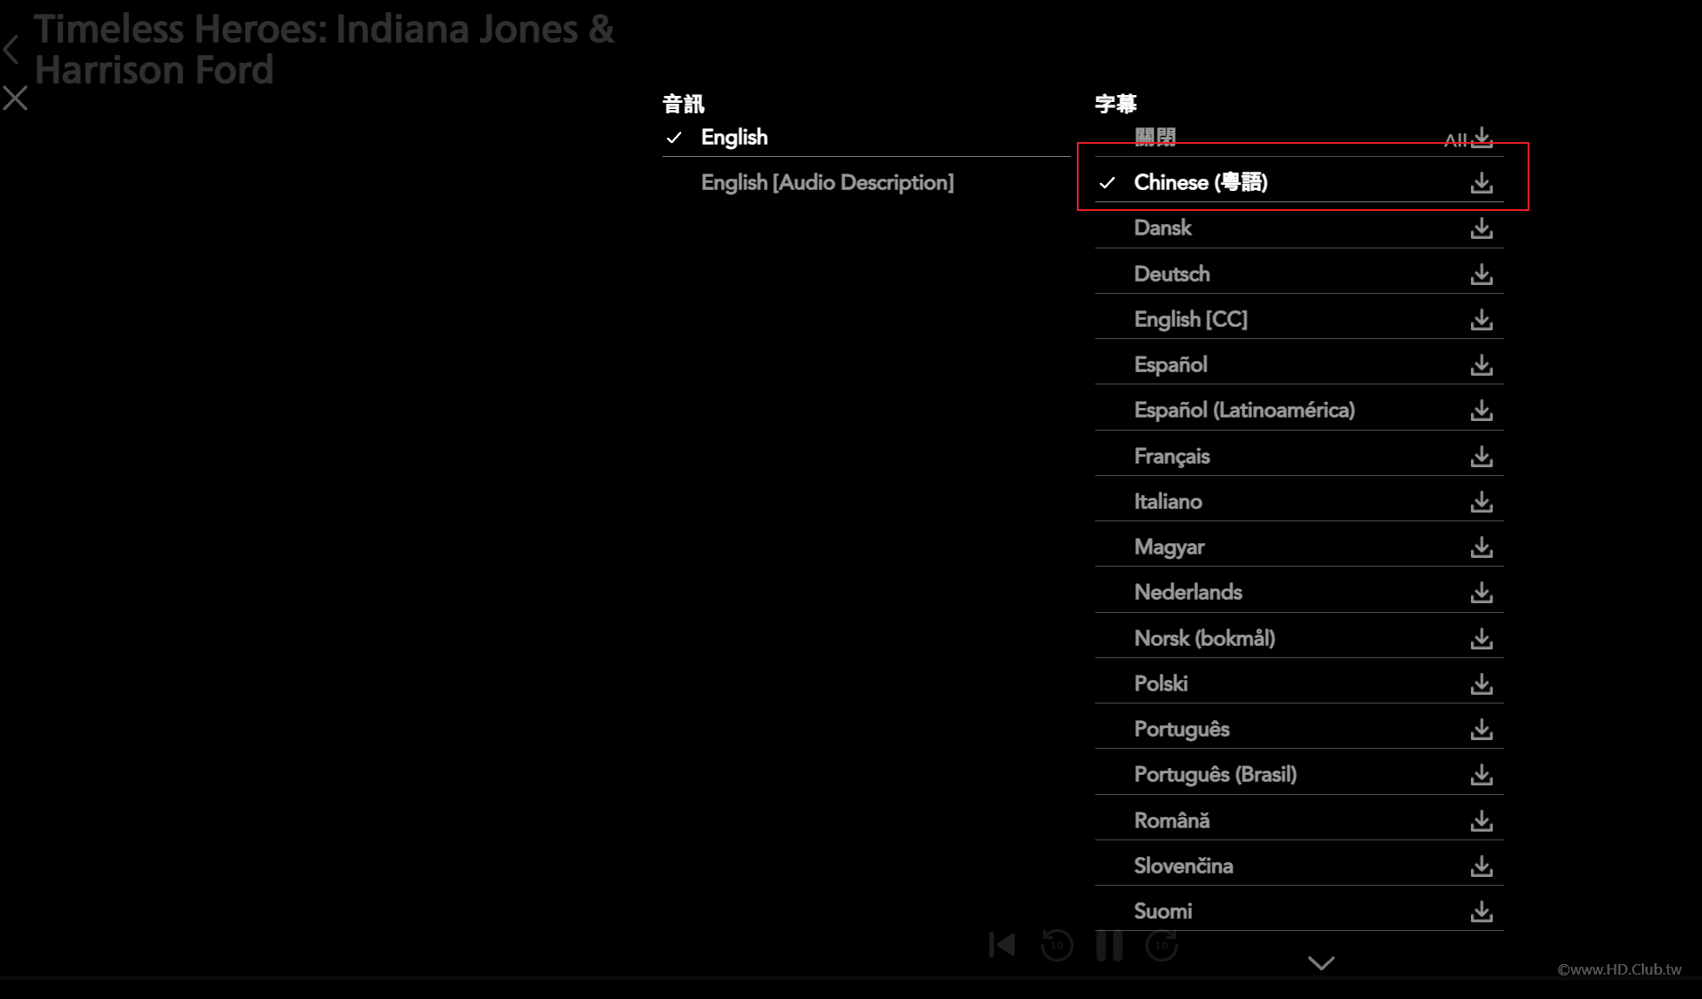Download the Dansk subtitle file

(1481, 228)
